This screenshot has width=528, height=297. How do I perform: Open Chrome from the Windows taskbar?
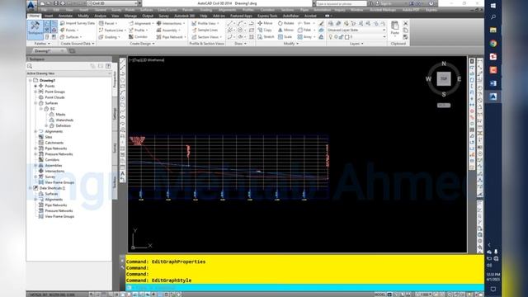pyautogui.click(x=493, y=44)
